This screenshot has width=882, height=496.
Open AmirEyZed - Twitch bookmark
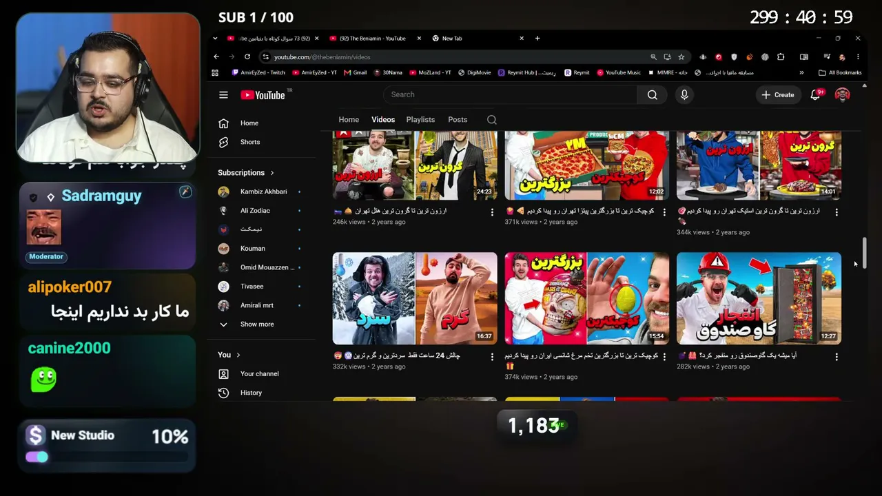click(258, 72)
